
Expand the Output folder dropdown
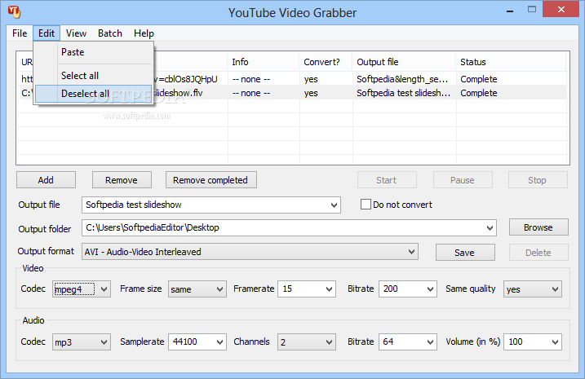(490, 227)
